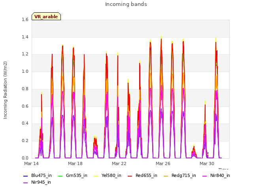Click the Mar 26 x-axis label
This screenshot has height=190, width=253.
click(x=163, y=163)
